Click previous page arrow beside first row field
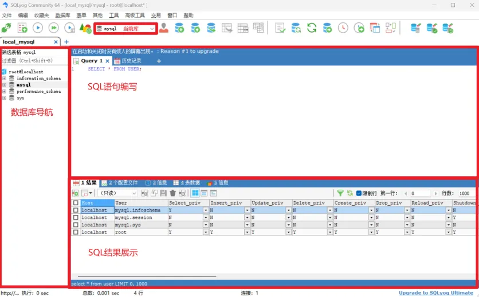Viewport: 479px width, 297px height. click(x=406, y=193)
